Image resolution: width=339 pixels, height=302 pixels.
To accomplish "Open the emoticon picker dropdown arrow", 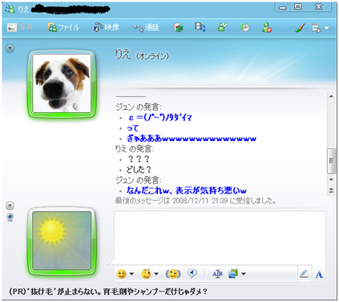I will [x=131, y=274].
